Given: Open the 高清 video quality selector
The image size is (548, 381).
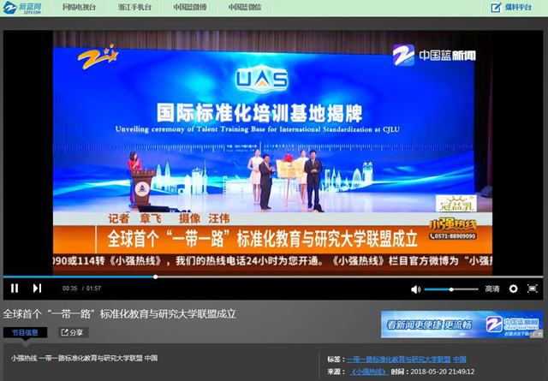Looking at the screenshot, I should click(x=491, y=289).
